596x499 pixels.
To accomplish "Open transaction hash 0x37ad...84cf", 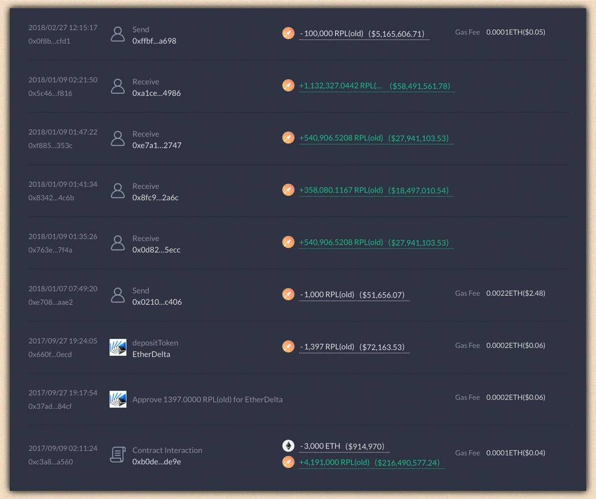I will [x=50, y=406].
